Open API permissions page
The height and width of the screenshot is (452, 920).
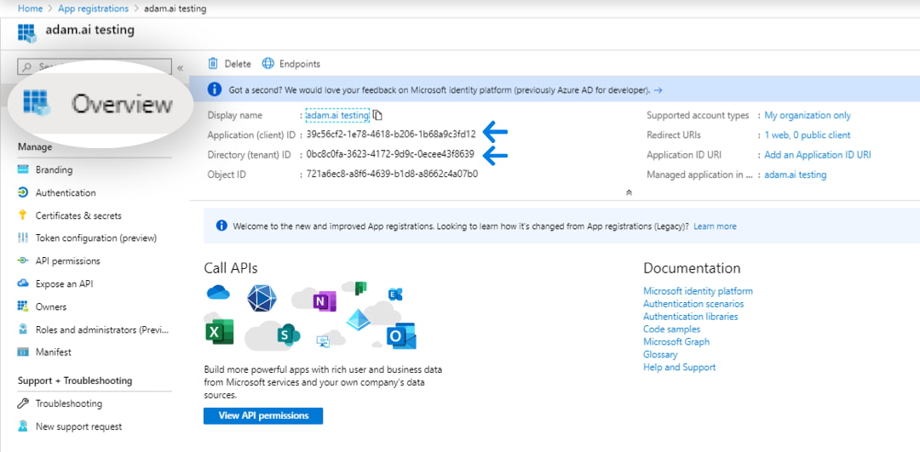coord(68,260)
